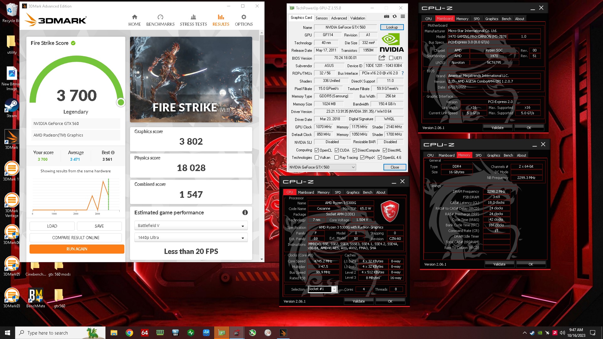Open the 3DMark Home page
Viewport: 603px width, 339px height.
(134, 20)
